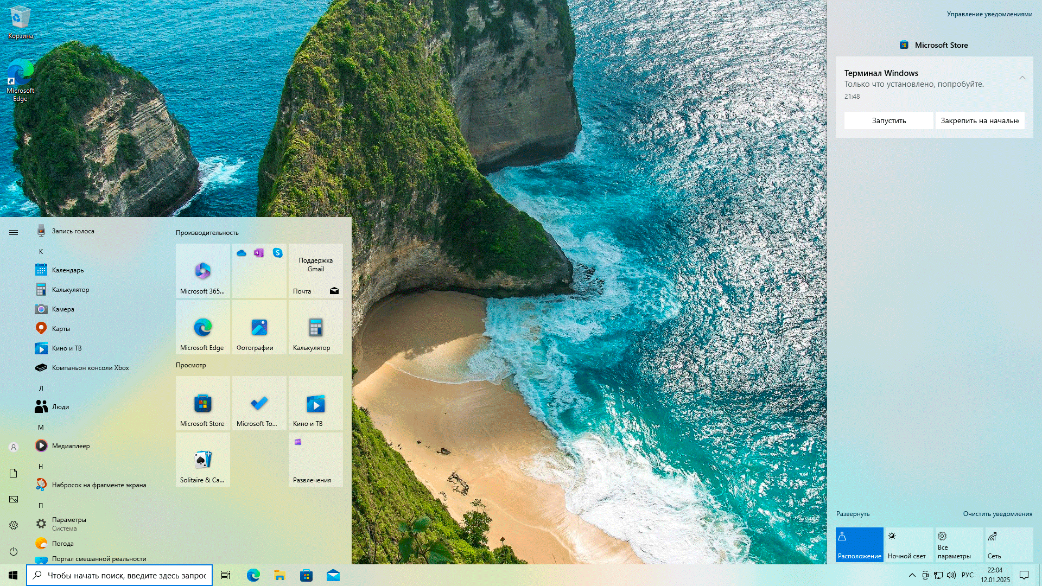Launch Solitaire & Casual Games tile
The height and width of the screenshot is (586, 1042).
(x=202, y=460)
